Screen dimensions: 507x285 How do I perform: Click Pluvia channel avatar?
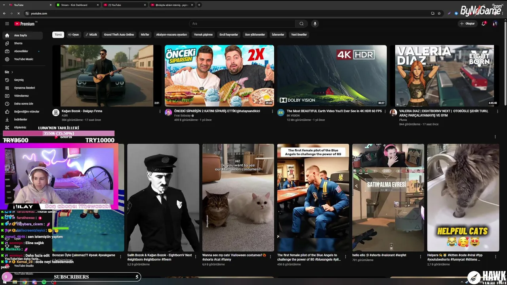393,112
